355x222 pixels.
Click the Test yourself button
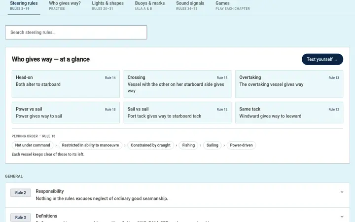pyautogui.click(x=322, y=59)
